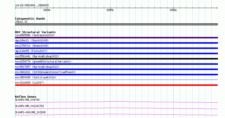Select the red nsv3116928 variant bar
This screenshot has height=118, width=225.
[116, 85]
